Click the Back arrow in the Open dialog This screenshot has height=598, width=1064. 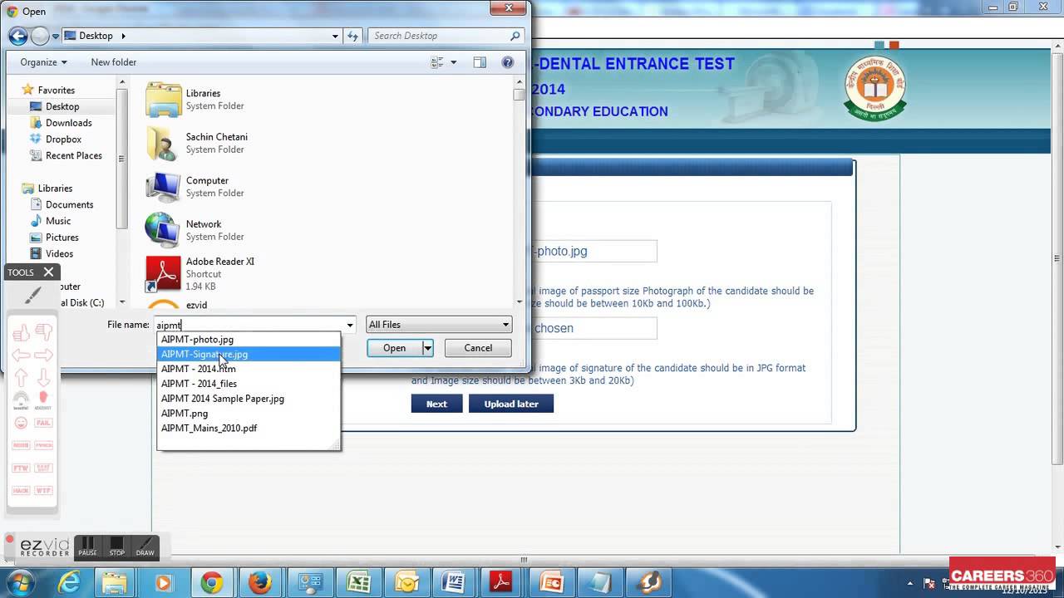pos(17,36)
